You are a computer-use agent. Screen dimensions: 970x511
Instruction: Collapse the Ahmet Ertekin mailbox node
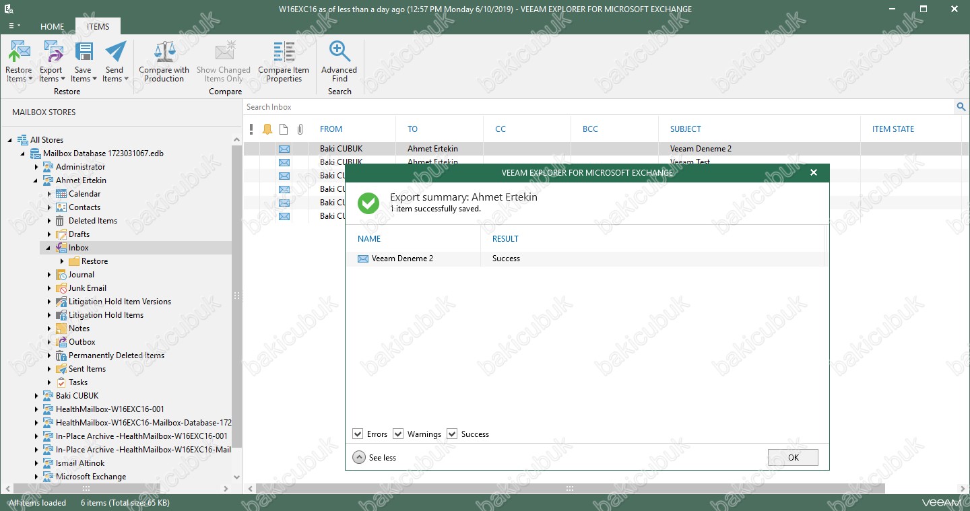pos(36,180)
